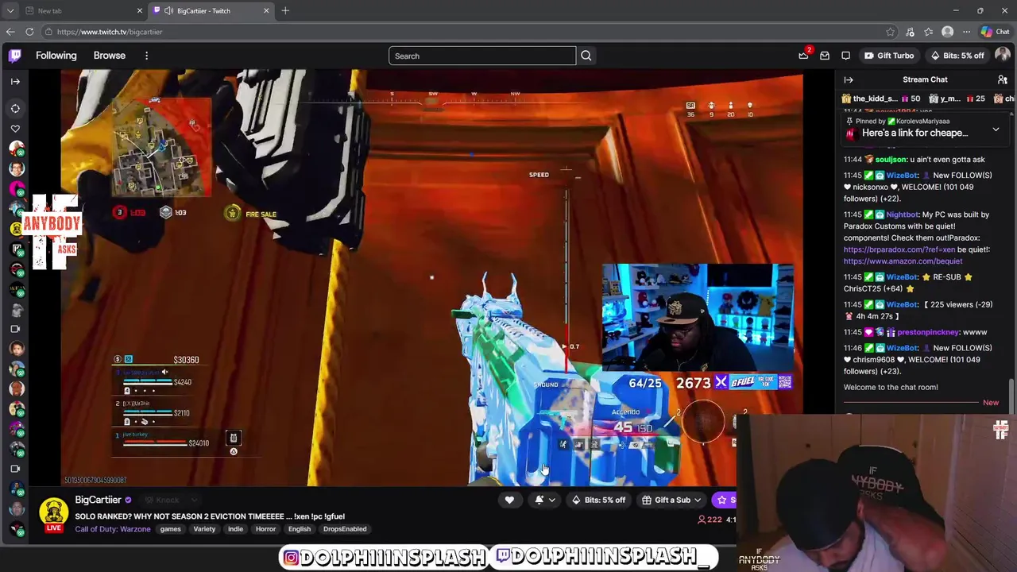
Task: Click stream title SOLO RANKED text
Action: (x=210, y=516)
